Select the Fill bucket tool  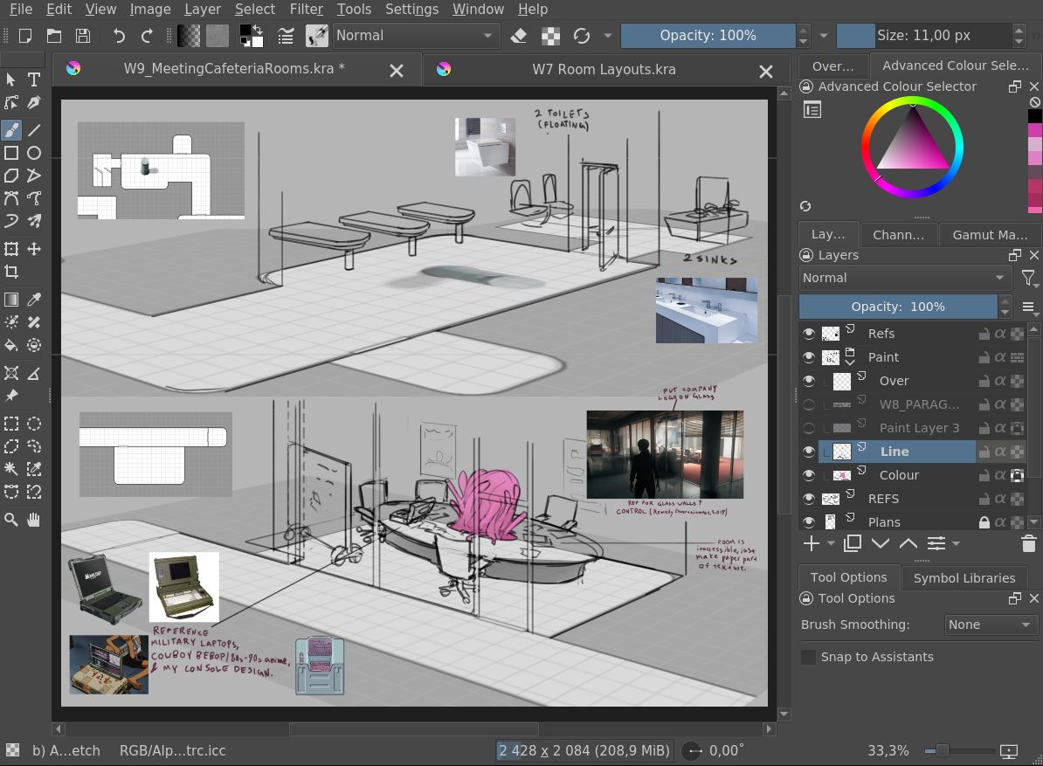[x=11, y=345]
